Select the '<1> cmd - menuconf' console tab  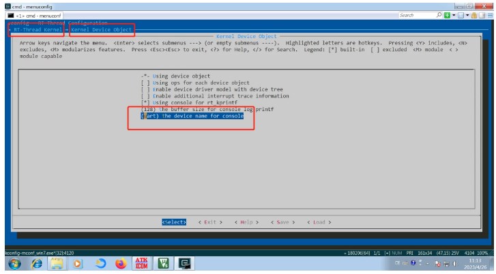(35, 16)
